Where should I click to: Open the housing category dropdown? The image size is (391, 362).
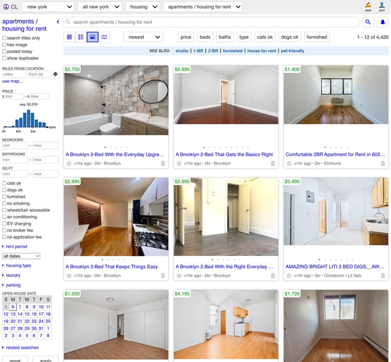tap(143, 7)
